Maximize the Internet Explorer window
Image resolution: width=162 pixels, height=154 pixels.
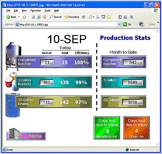pos(152,5)
